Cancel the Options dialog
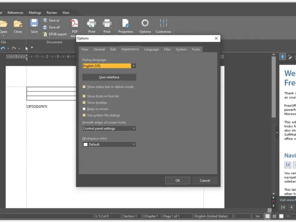Image resolution: width=296 pixels, height=222 pixels. tap(205, 181)
